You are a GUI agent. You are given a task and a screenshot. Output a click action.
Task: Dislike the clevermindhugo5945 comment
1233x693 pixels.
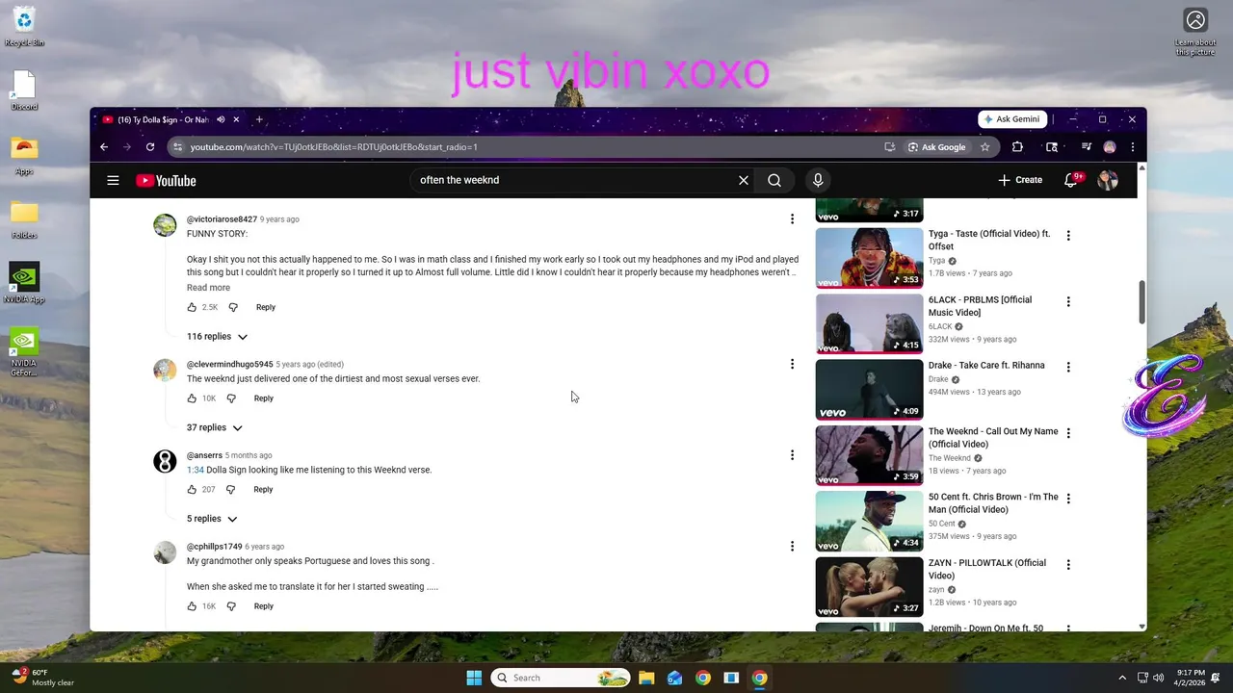[x=231, y=398]
